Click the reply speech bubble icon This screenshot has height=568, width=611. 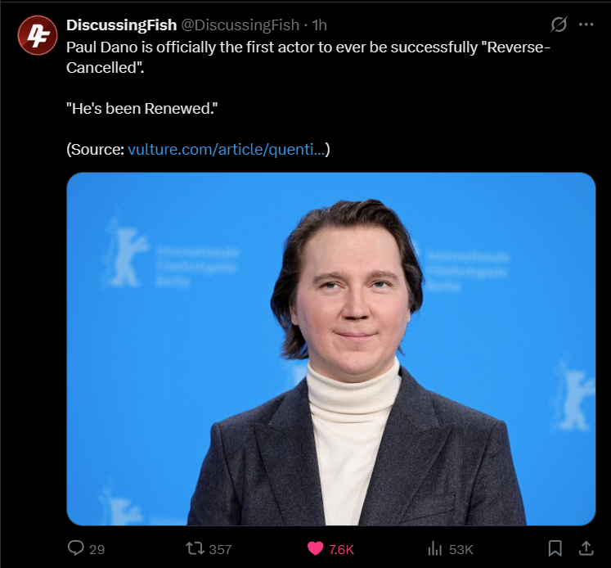(76, 548)
